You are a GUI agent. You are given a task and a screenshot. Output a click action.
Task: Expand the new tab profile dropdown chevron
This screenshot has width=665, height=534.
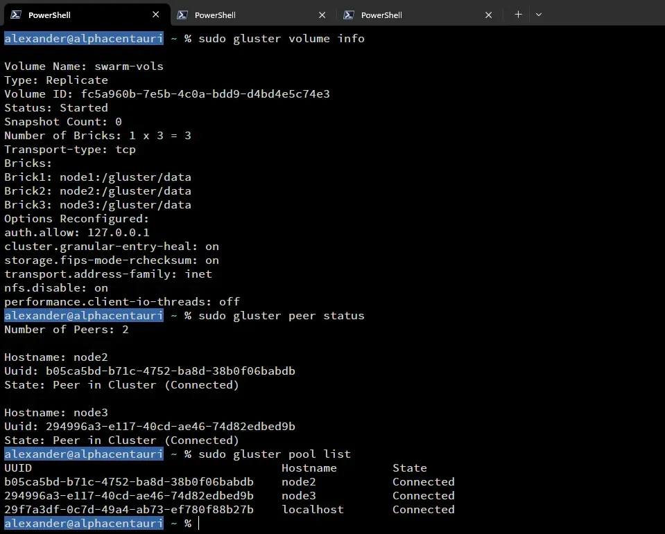pyautogui.click(x=539, y=15)
